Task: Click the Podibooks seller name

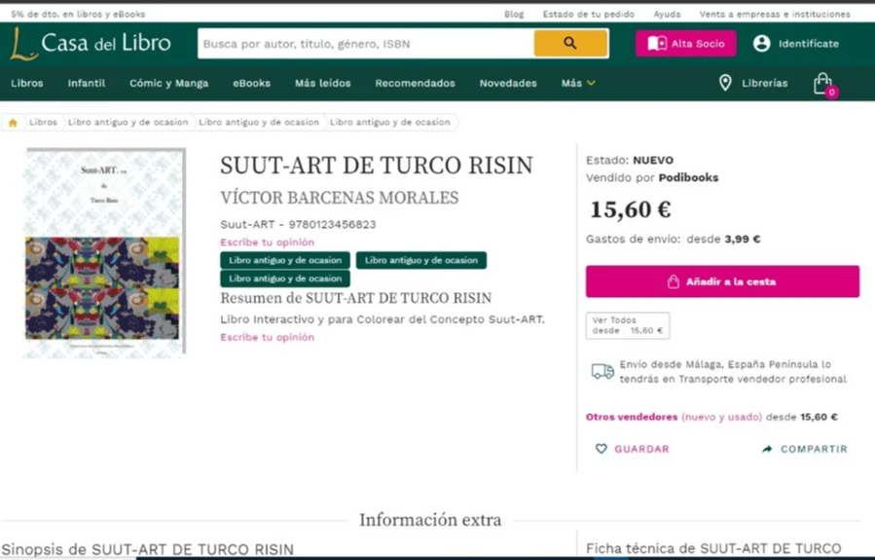Action: [689, 177]
